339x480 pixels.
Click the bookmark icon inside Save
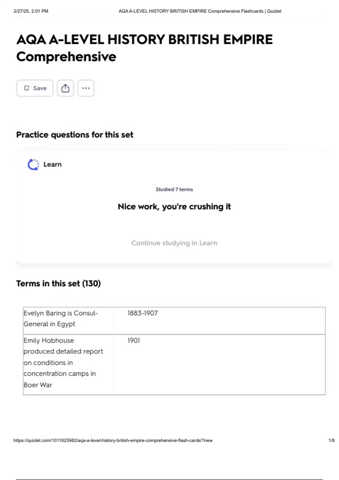tap(27, 88)
